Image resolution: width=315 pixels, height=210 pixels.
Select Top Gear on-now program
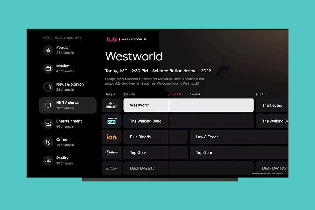[x=155, y=153]
